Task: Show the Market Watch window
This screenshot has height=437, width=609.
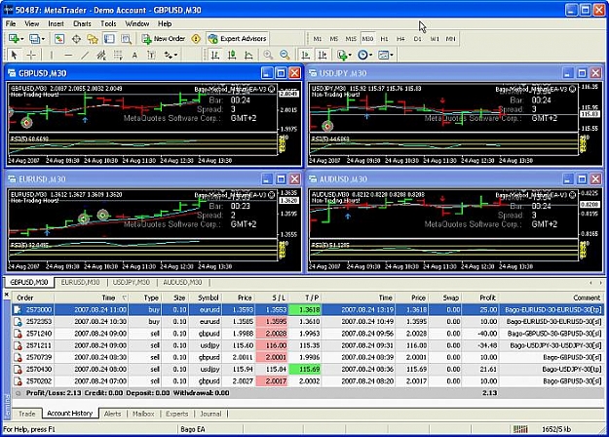Action: pyautogui.click(x=59, y=38)
